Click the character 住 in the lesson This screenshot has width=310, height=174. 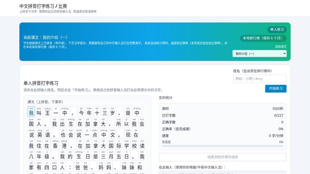coord(39,144)
